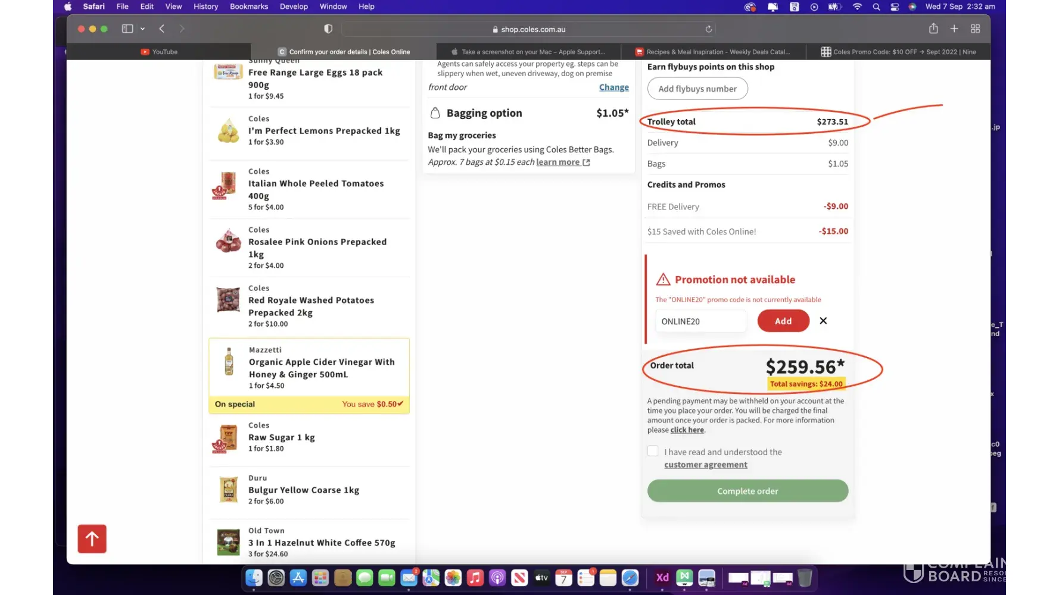The height and width of the screenshot is (595, 1059).
Task: Clear promo code with the X icon
Action: [823, 321]
